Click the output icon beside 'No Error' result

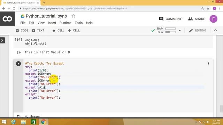[18, 116]
